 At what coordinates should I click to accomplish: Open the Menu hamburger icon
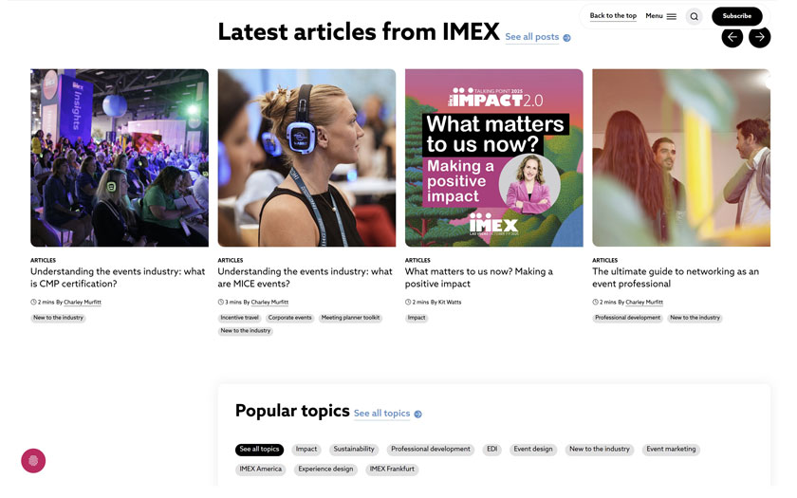(x=672, y=16)
